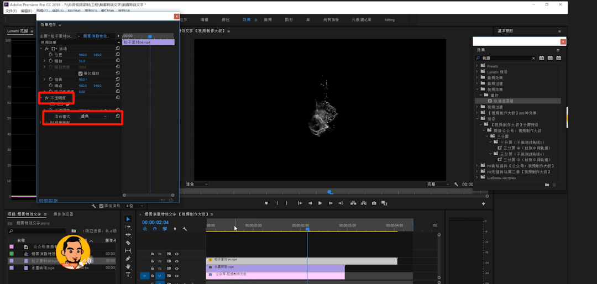Play the program monitor preview

[x=320, y=203]
